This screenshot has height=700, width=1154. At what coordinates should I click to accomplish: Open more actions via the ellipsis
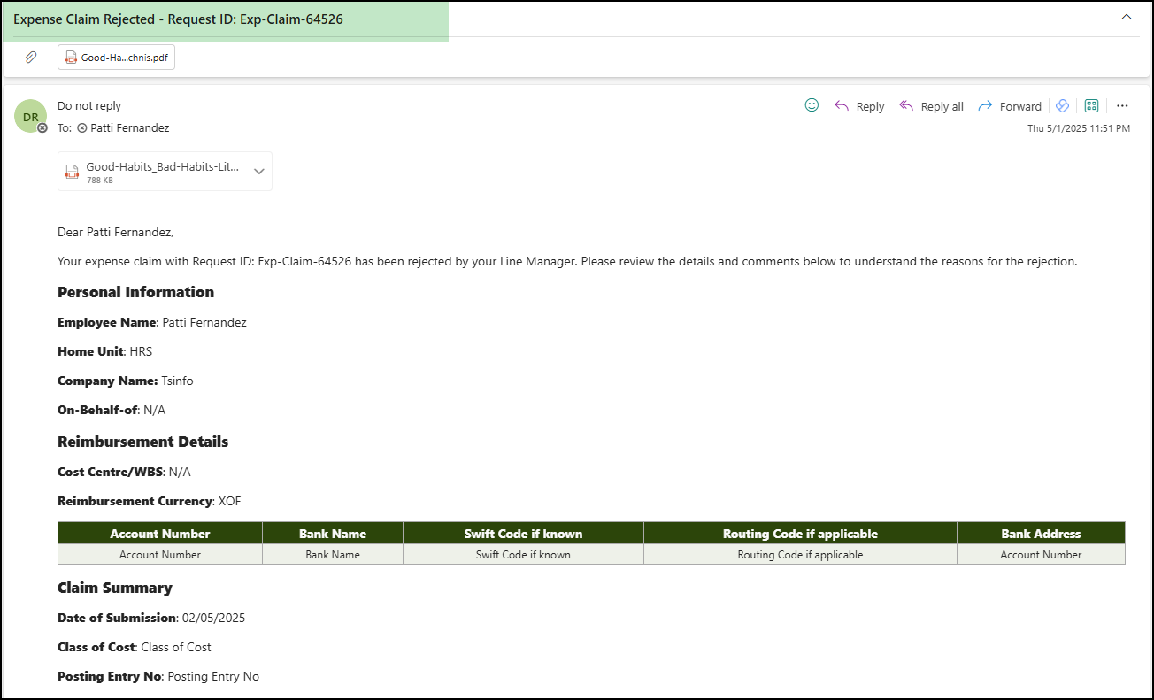coord(1122,105)
